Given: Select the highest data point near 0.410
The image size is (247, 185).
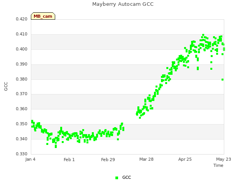Looking at the screenshot, I should [x=203, y=35].
